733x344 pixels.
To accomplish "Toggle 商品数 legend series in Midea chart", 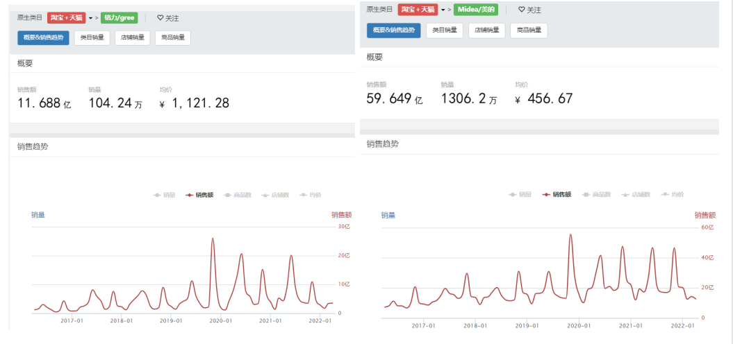I will tap(597, 195).
